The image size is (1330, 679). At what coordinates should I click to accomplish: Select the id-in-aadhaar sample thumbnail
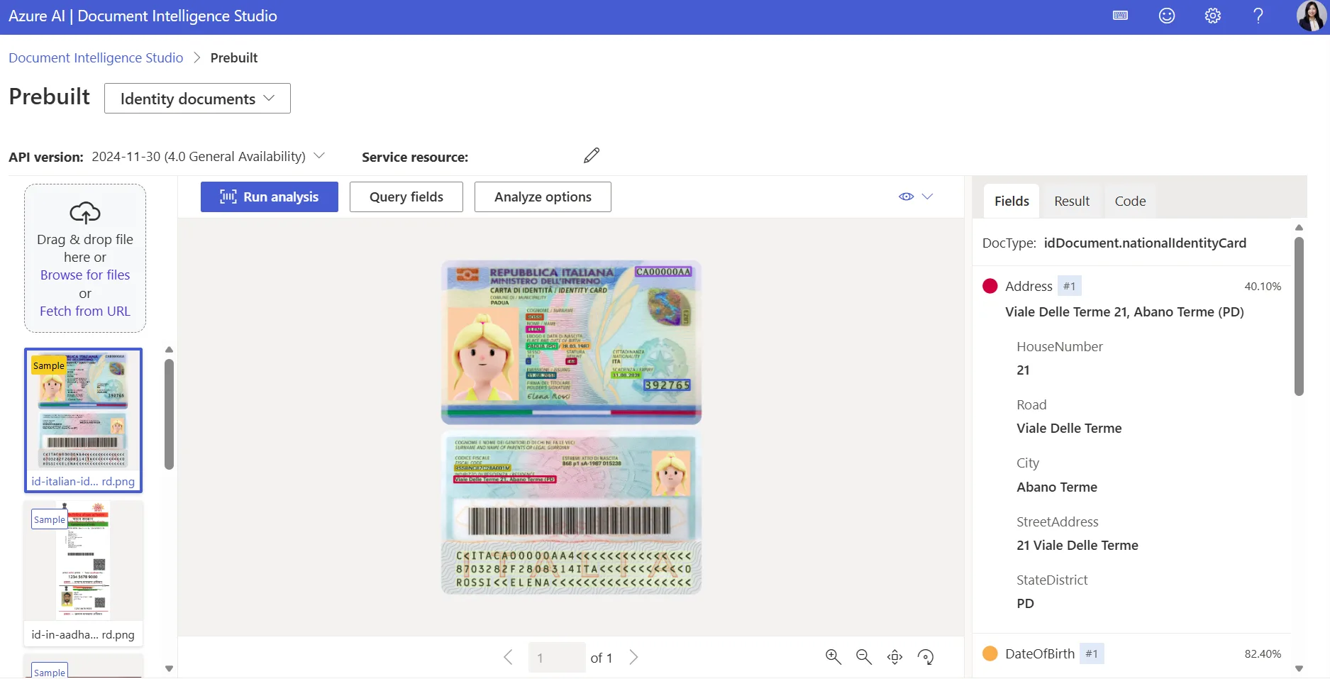(x=83, y=573)
